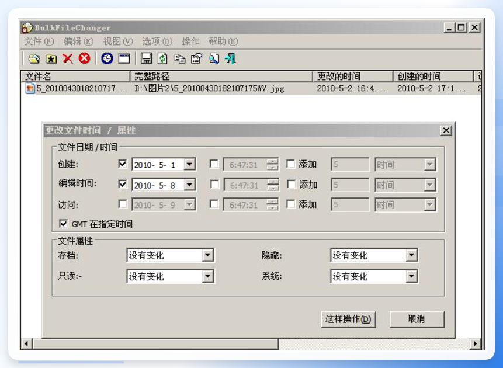Screen dimensions: 503x368
Task: Click created time cell 2010-5-2 17:1...
Action: tap(432, 89)
